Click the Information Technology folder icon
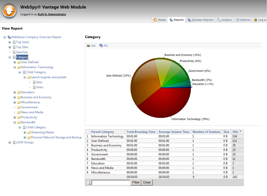 point(19,67)
